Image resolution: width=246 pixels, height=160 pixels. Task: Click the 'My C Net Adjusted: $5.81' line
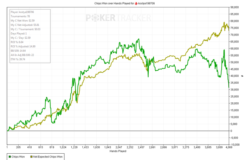(x=25, y=25)
